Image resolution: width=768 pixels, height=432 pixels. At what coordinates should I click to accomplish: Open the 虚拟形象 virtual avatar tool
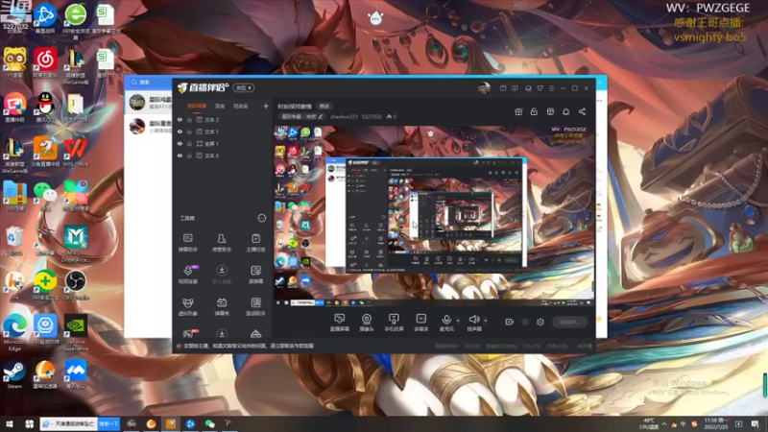pos(187,307)
